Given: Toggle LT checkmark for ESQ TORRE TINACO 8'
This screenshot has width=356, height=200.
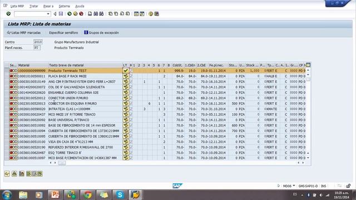Looking at the screenshot, I should (126, 153).
